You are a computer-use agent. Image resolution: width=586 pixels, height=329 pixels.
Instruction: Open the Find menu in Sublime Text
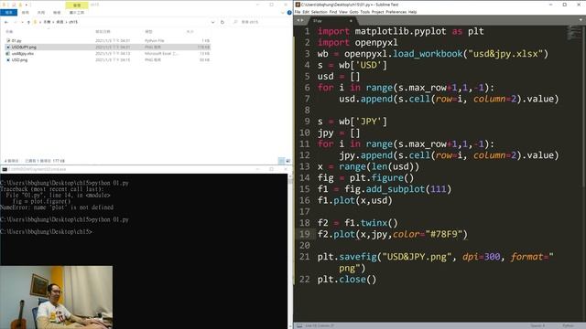tap(333, 12)
